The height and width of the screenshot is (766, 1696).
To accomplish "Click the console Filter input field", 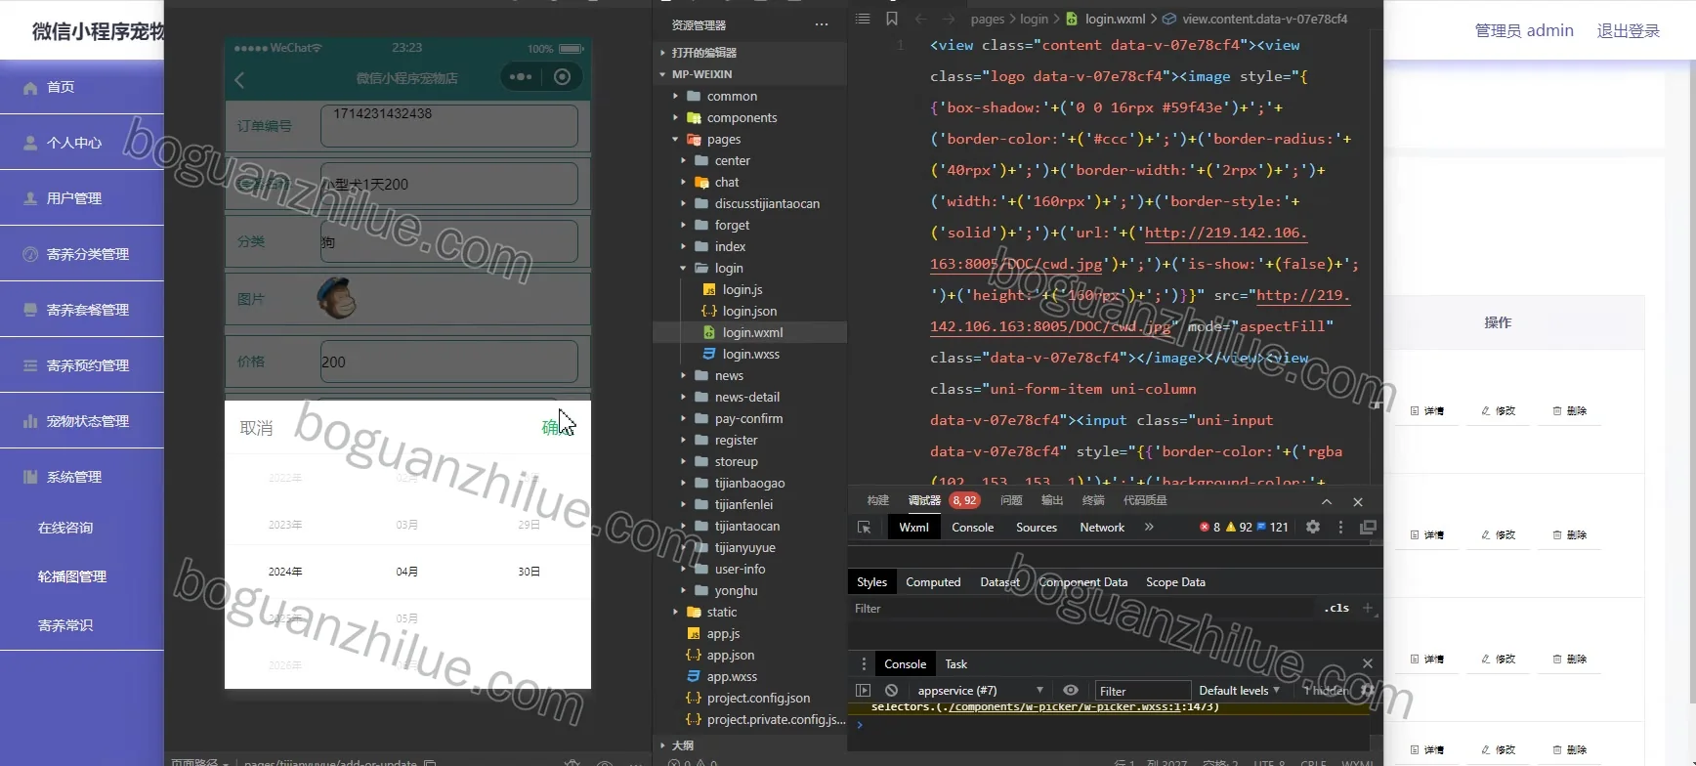I will 1141,691.
